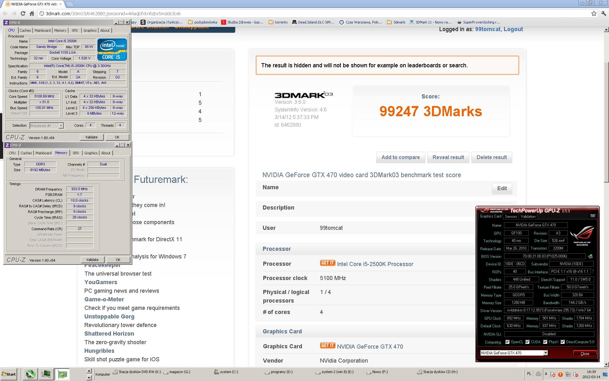Open the Unstoppable Gorg link
Image resolution: width=609 pixels, height=381 pixels.
(x=109, y=317)
